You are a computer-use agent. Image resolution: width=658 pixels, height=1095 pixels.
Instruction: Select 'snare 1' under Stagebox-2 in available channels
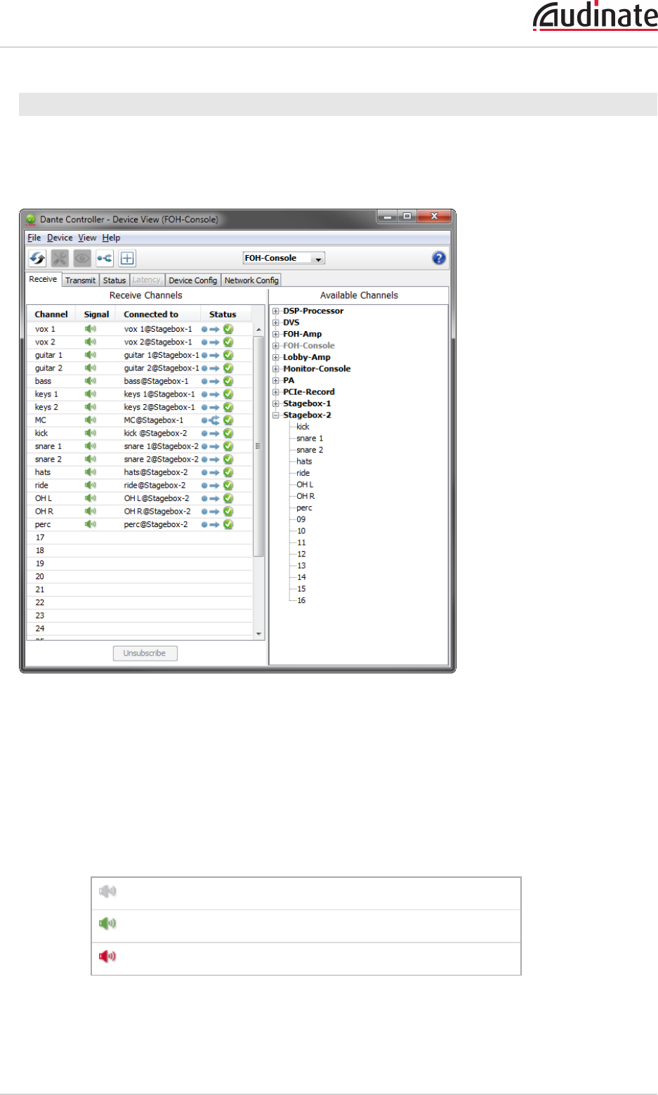[x=310, y=439]
